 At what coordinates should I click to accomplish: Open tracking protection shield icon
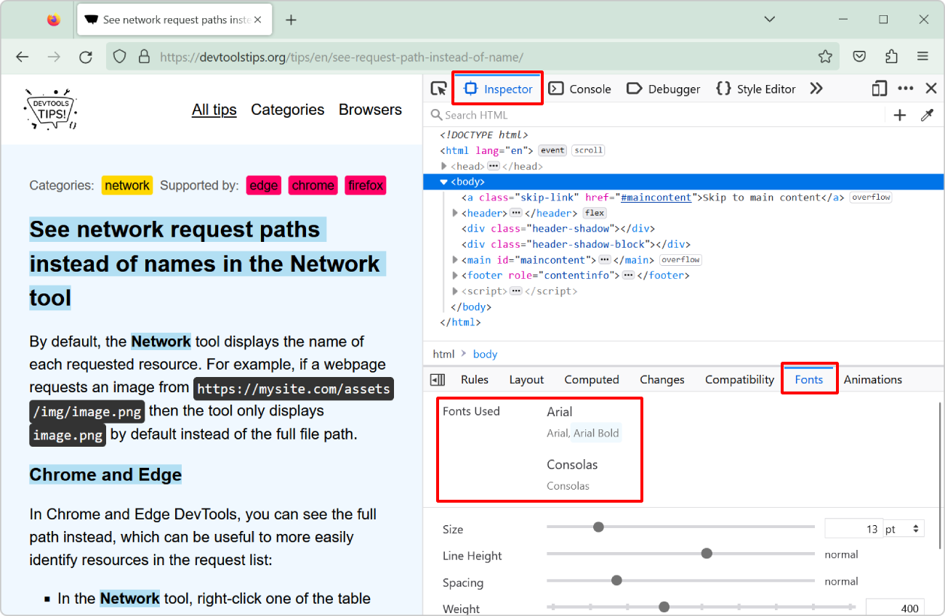click(120, 57)
